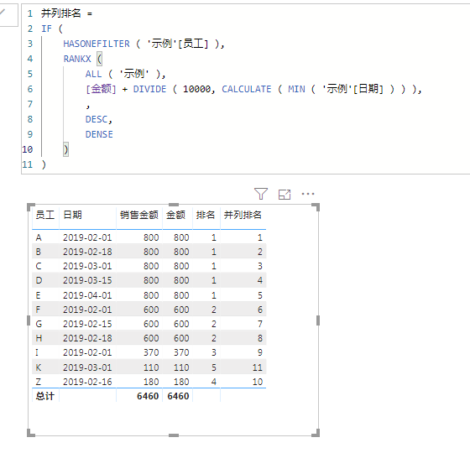Click date 2019-04-01 cell
The height and width of the screenshot is (474, 470).
click(87, 295)
